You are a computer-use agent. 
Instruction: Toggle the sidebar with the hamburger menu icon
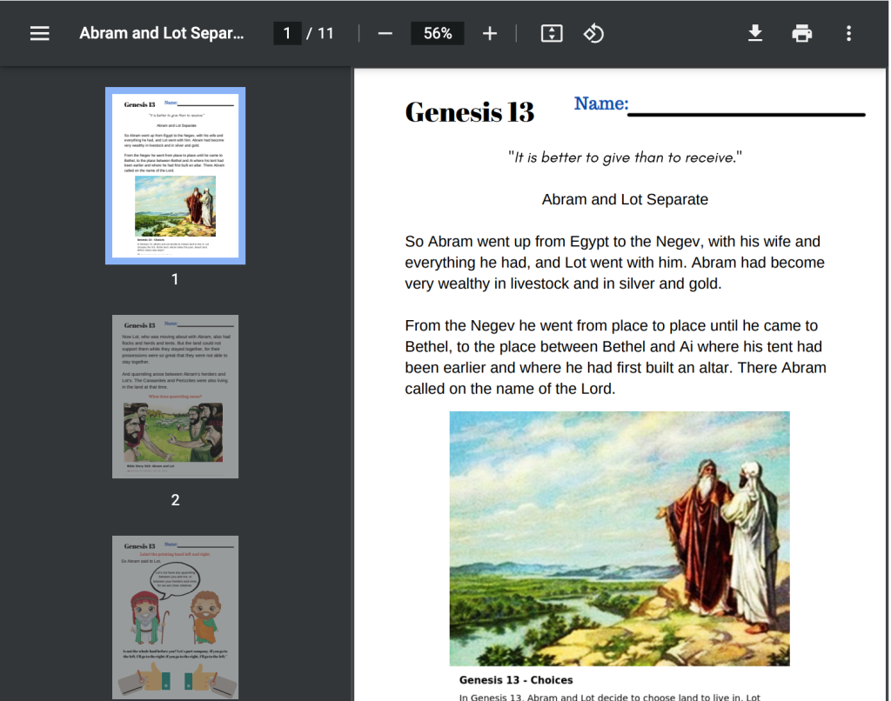click(x=39, y=33)
